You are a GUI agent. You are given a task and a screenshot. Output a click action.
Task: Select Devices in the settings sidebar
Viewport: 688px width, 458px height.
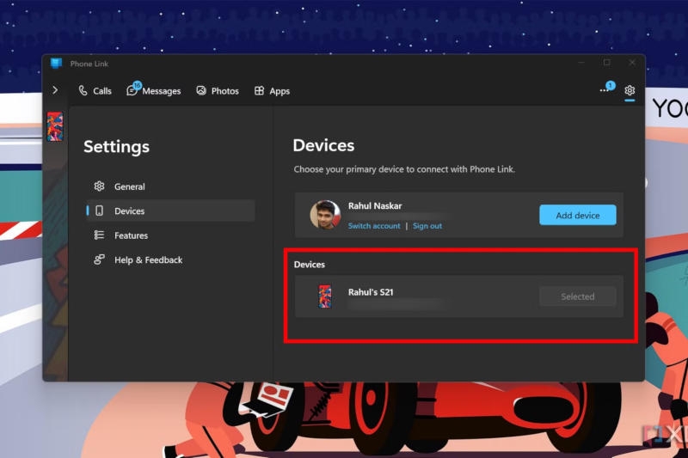[129, 211]
